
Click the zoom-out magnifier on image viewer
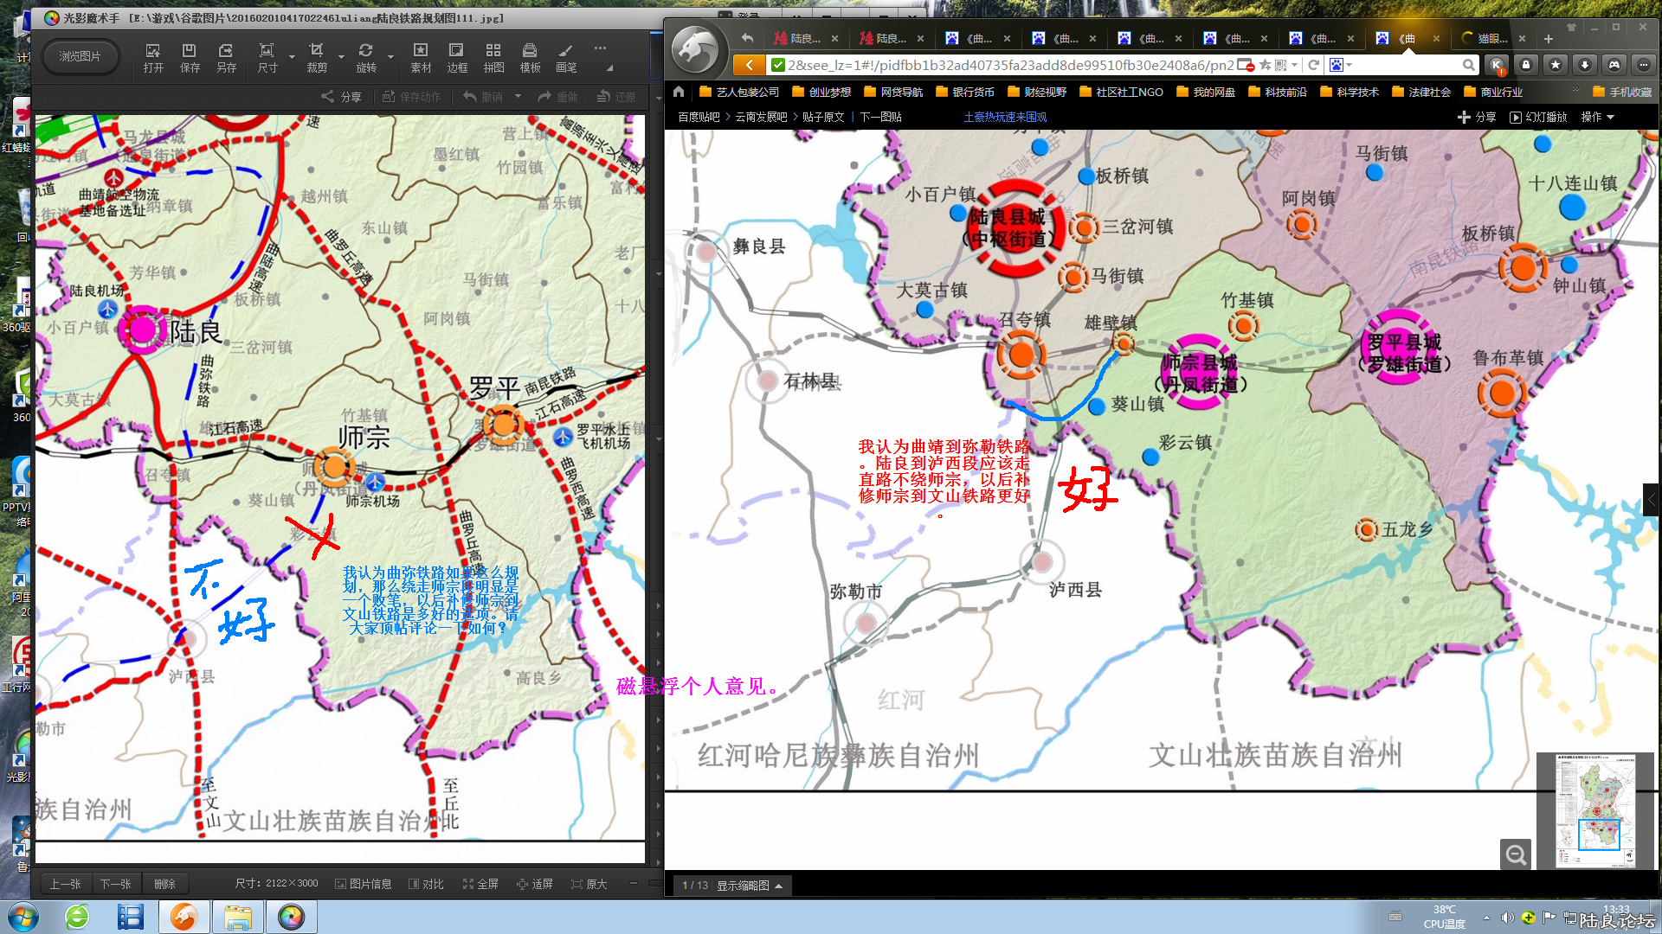click(1516, 854)
